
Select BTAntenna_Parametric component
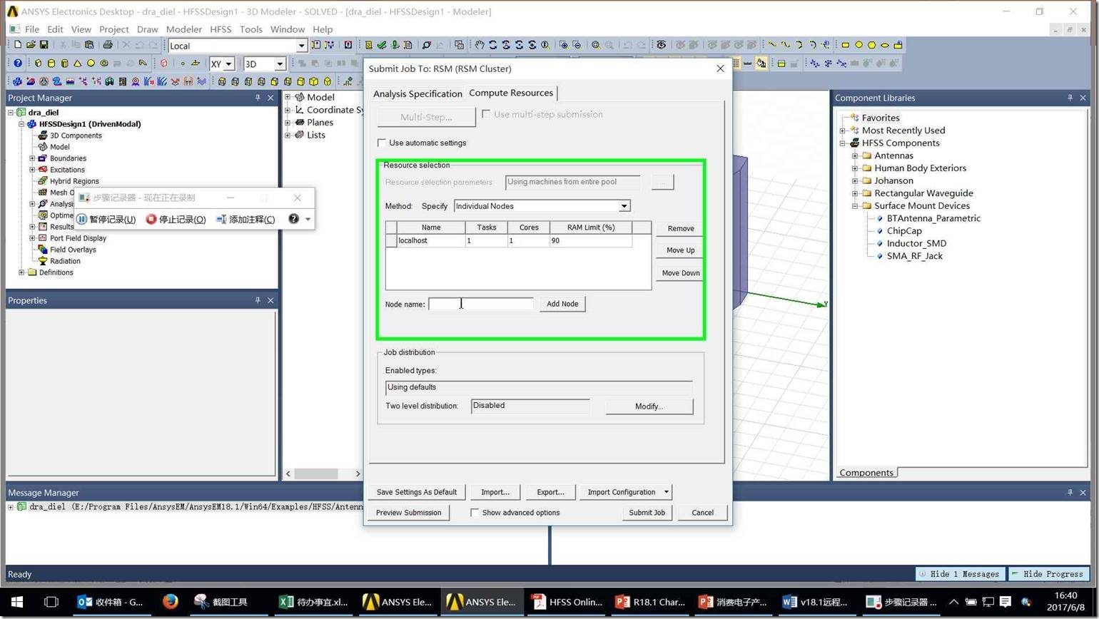click(933, 218)
